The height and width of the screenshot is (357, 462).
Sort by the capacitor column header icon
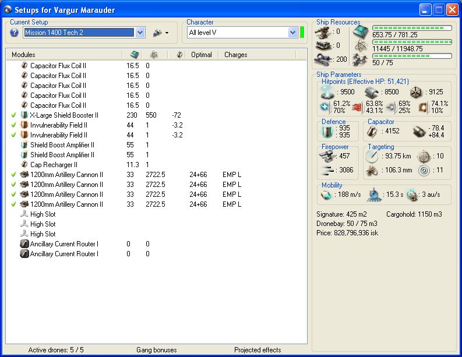(x=179, y=55)
